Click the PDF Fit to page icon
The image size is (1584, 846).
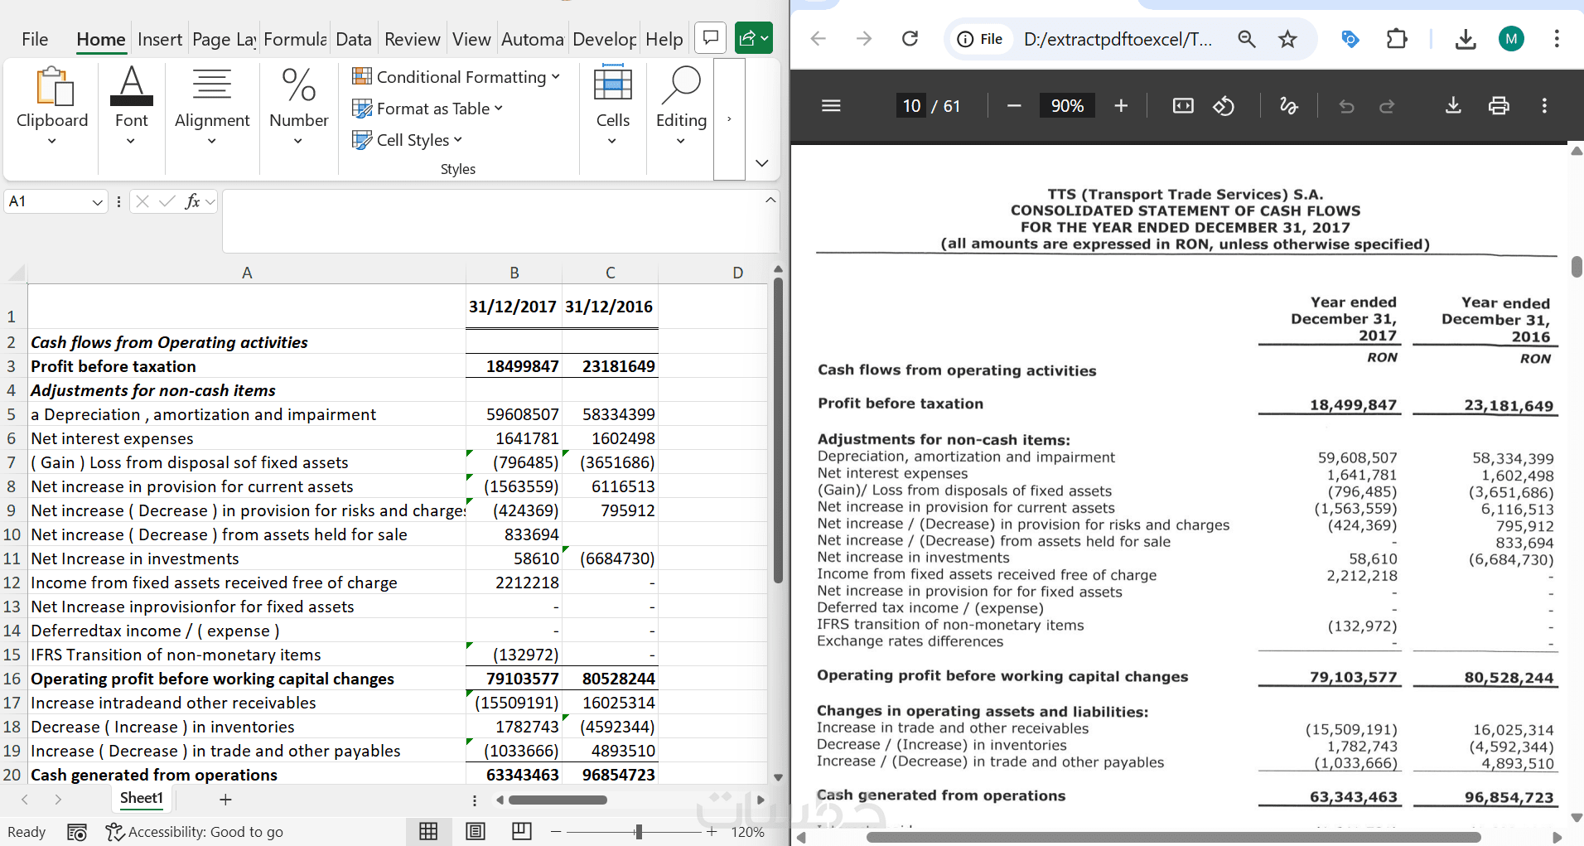(x=1183, y=105)
